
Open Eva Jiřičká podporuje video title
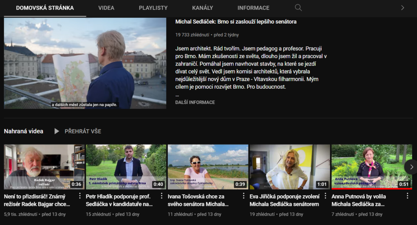[x=285, y=200]
